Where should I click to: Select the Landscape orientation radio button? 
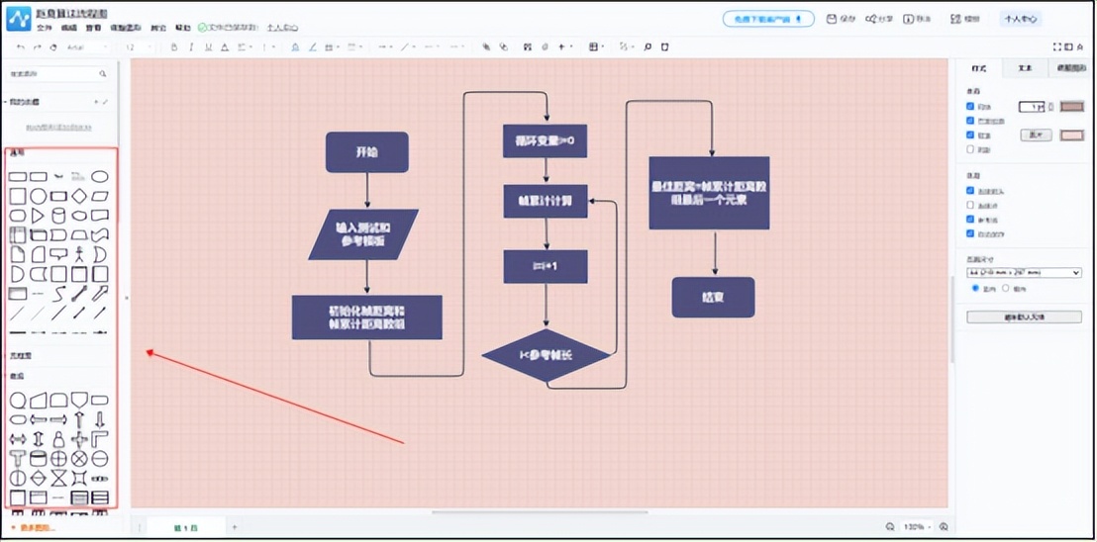tap(1006, 288)
